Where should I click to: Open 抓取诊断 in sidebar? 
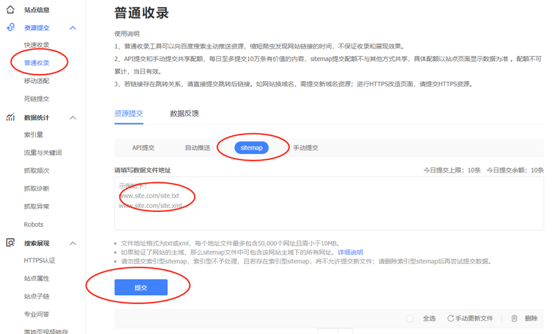click(x=37, y=188)
